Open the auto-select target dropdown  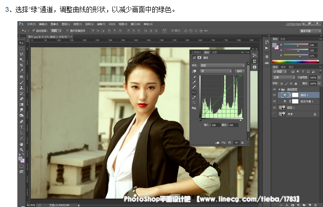pyautogui.click(x=56, y=31)
